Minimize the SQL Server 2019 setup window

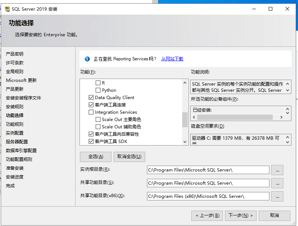coord(254,9)
